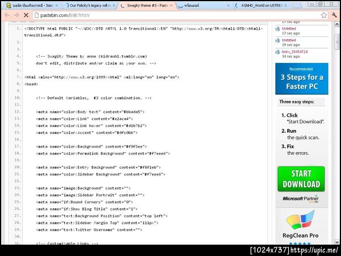Click the text:Twitter Username meta line
Screen dimensions: 341x256
click(x=89, y=230)
